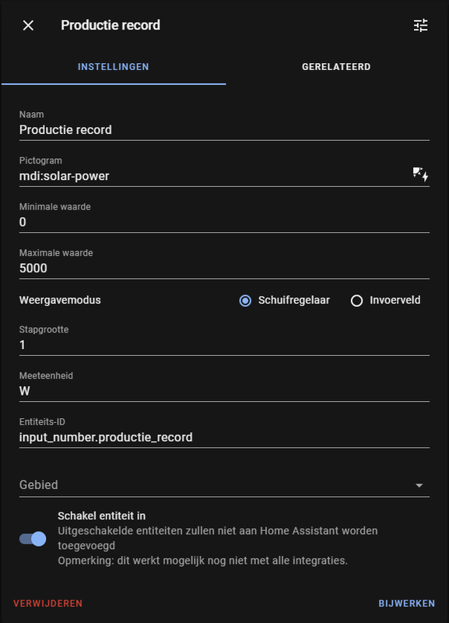Switch to the Gerelateerd tab
This screenshot has width=449, height=623.
(336, 67)
